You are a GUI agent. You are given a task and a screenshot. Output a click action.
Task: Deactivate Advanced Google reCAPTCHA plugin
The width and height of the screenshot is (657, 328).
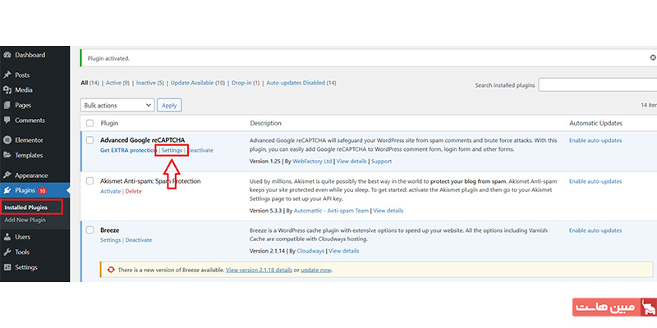click(200, 150)
